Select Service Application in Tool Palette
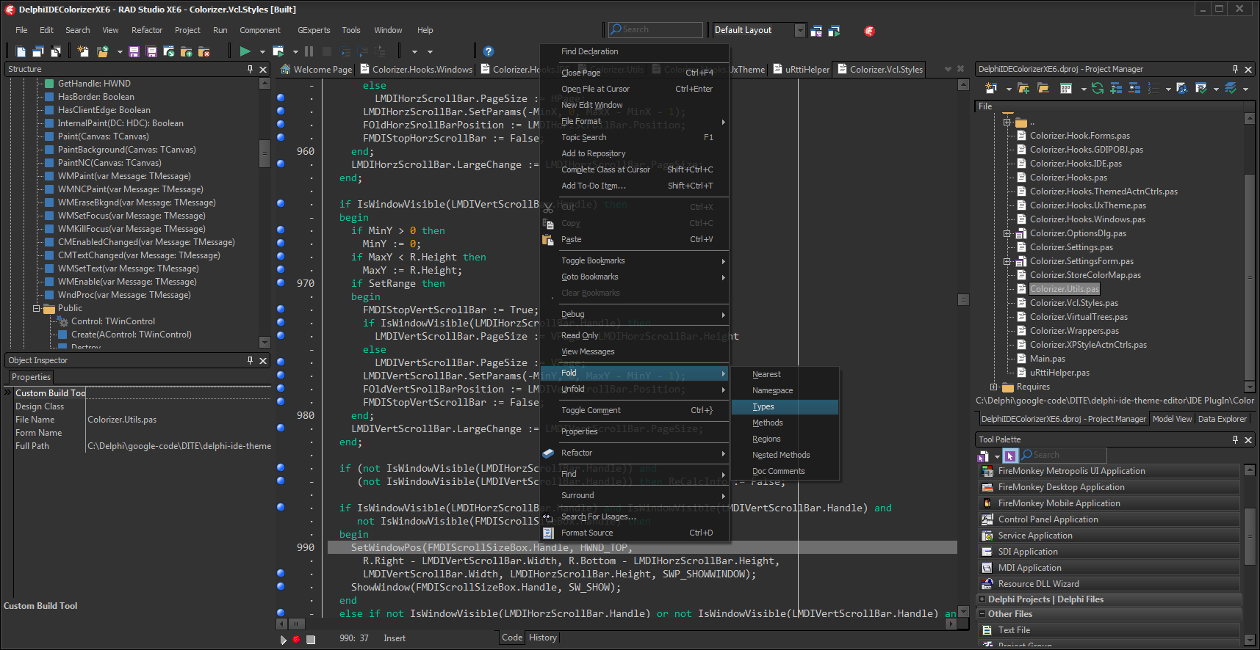 pos(1109,536)
